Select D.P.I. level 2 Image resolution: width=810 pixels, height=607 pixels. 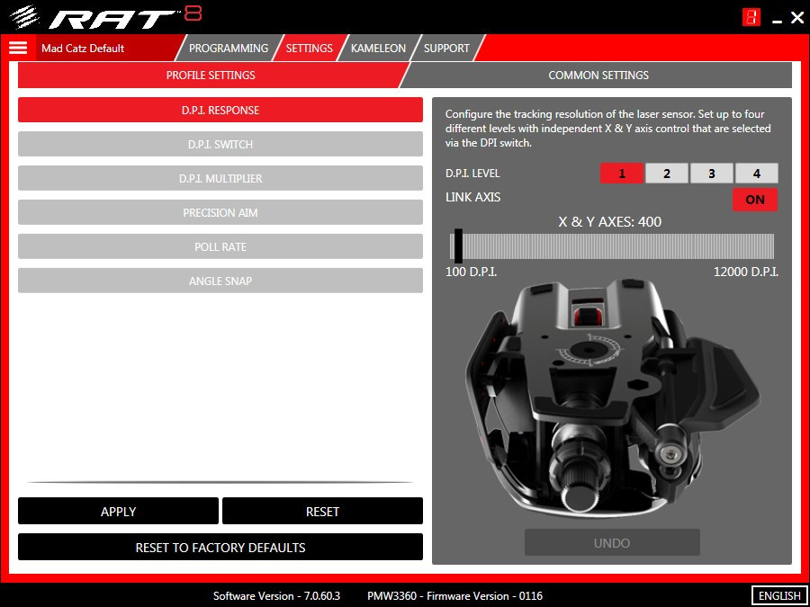tap(666, 174)
